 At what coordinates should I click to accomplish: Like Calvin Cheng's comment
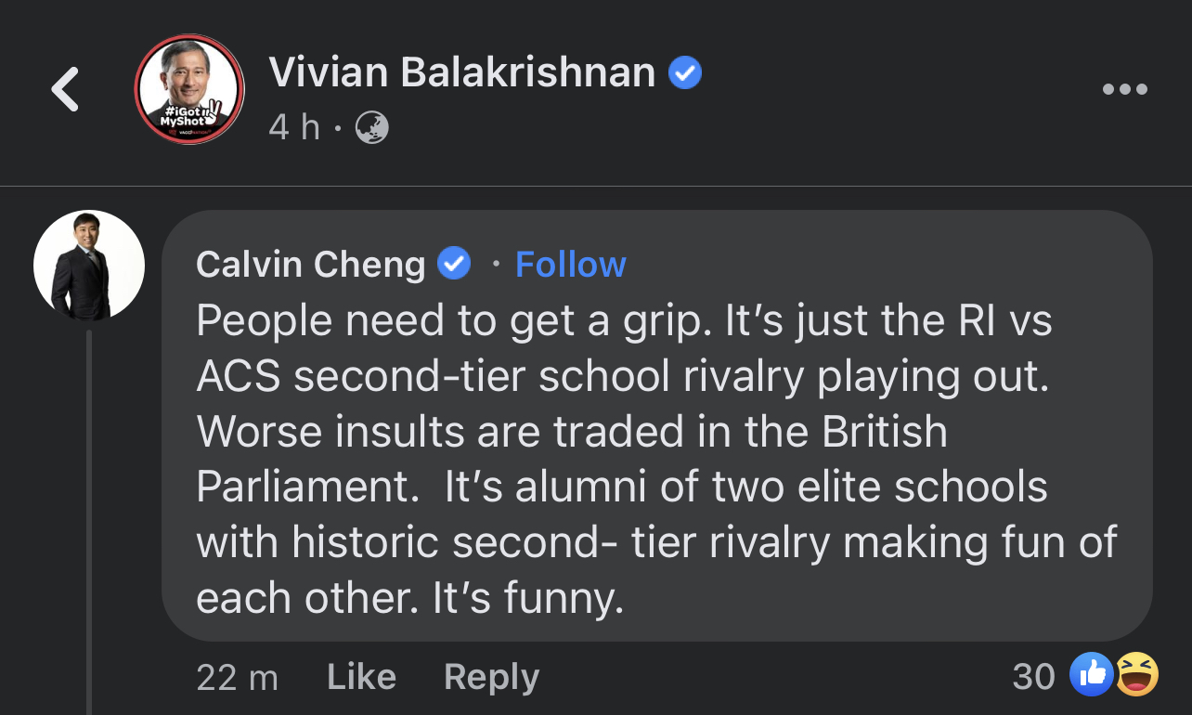(361, 677)
